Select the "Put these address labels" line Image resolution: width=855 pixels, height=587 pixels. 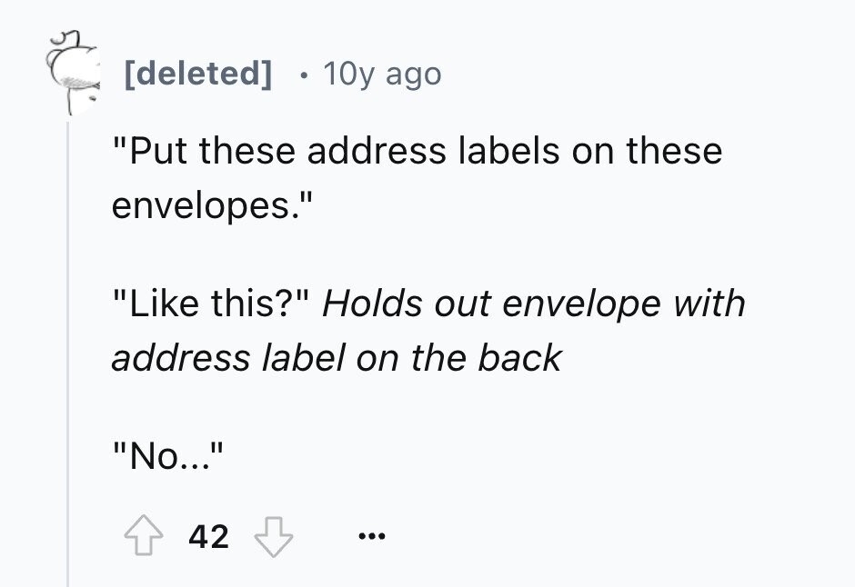[417, 150]
